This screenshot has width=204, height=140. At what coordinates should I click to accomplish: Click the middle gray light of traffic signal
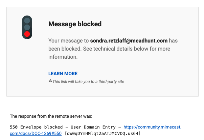27,27
